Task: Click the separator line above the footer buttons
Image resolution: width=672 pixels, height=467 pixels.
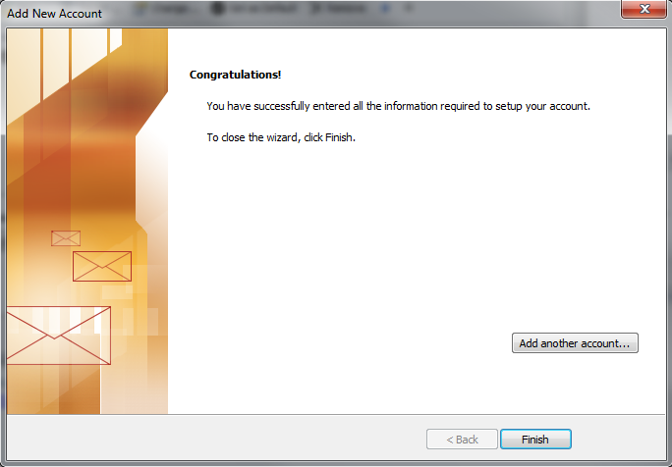Action: 336,414
